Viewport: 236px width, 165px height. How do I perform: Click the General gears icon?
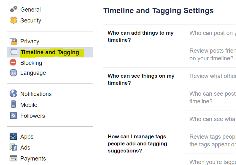13,10
